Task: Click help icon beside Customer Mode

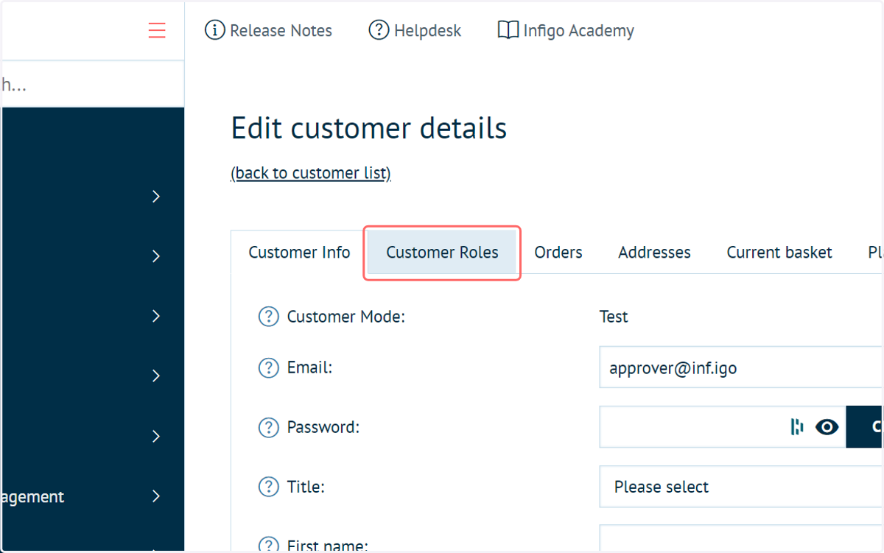Action: coord(268,317)
